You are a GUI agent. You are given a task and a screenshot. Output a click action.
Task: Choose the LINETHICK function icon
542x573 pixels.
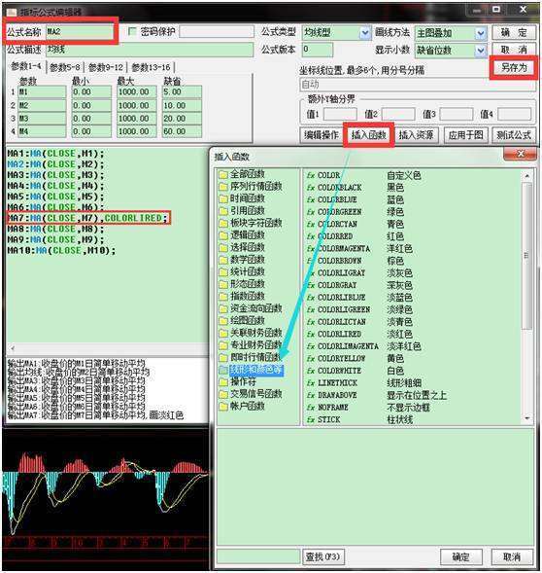click(x=311, y=383)
